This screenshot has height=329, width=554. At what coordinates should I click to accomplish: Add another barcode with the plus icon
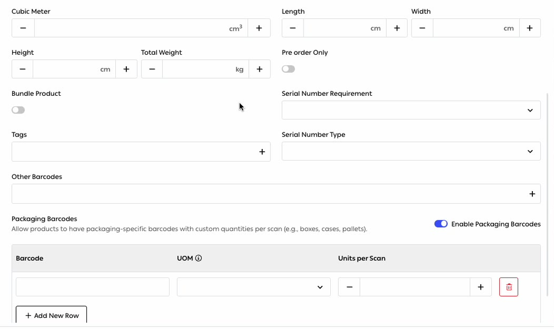(532, 194)
